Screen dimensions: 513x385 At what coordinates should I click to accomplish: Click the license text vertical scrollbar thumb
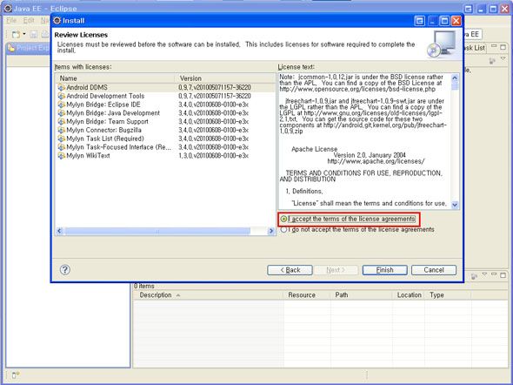[455, 86]
